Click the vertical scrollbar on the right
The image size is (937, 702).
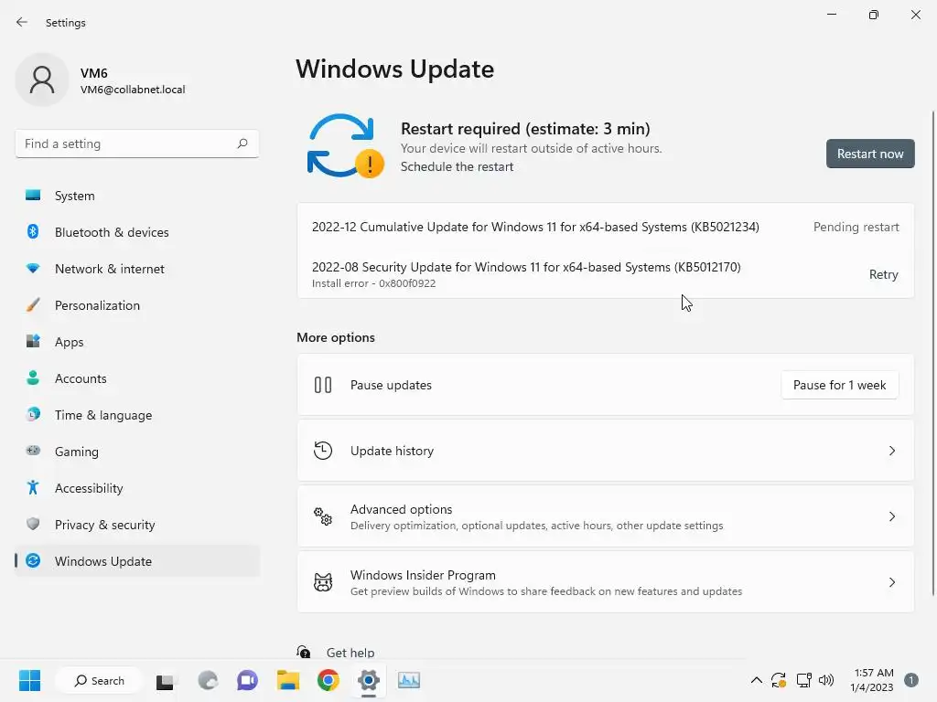(932, 354)
